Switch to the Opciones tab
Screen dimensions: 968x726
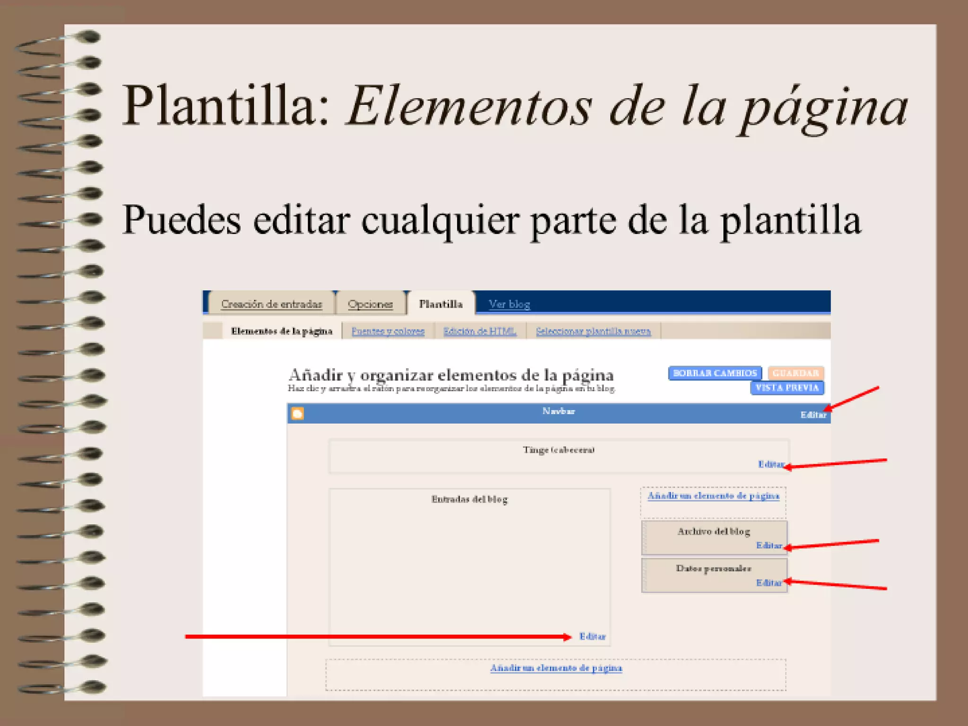(370, 304)
